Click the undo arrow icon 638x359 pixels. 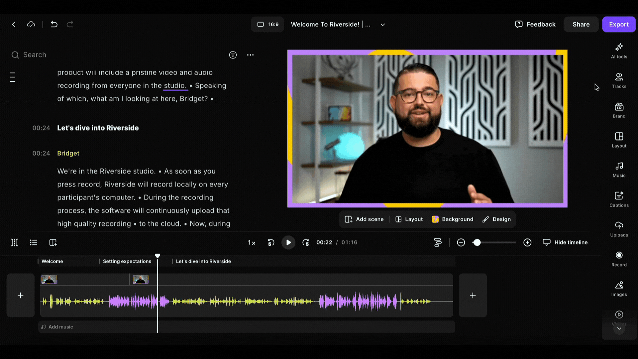pyautogui.click(x=54, y=24)
